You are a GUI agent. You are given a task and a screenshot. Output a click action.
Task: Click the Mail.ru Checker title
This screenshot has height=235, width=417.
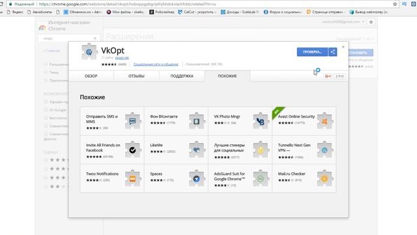coord(291,174)
